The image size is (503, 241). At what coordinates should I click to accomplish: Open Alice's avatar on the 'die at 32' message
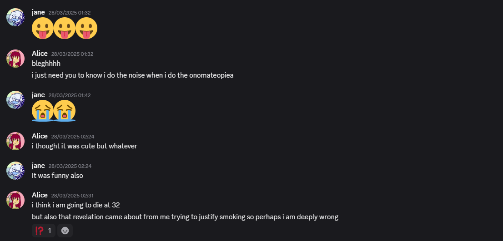coord(15,200)
